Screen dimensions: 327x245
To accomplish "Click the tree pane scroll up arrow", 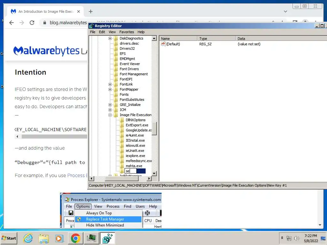I will click(154, 38).
